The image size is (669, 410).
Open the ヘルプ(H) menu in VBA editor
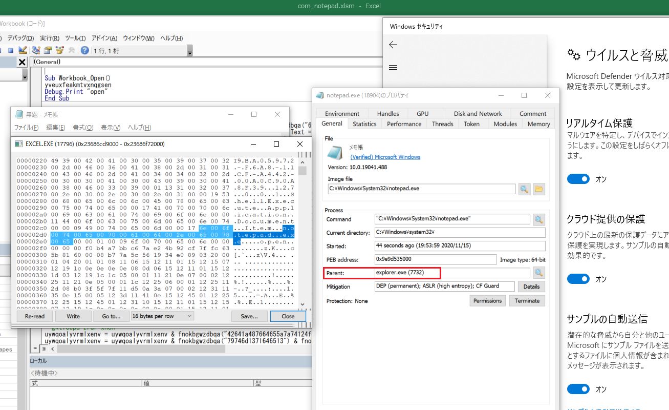coord(171,38)
